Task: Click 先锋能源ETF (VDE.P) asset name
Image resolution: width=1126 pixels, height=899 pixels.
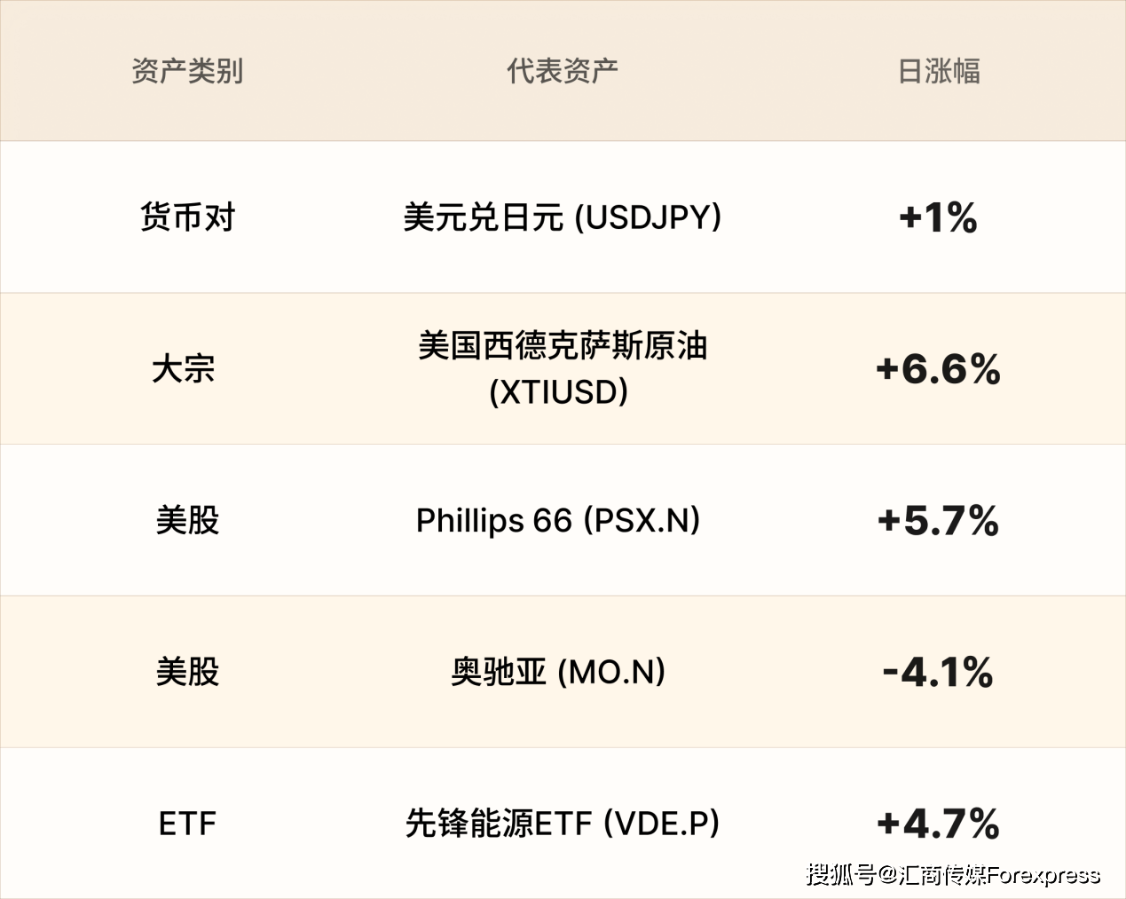Action: point(563,824)
